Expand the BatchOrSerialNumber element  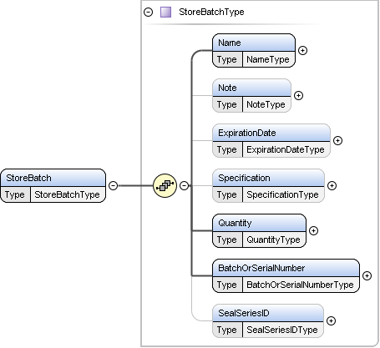(367, 275)
